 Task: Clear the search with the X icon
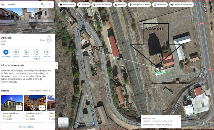(50, 4)
